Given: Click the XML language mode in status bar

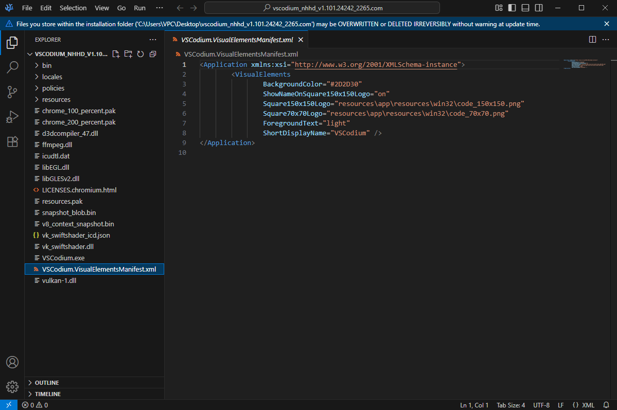Looking at the screenshot, I should click(x=584, y=405).
